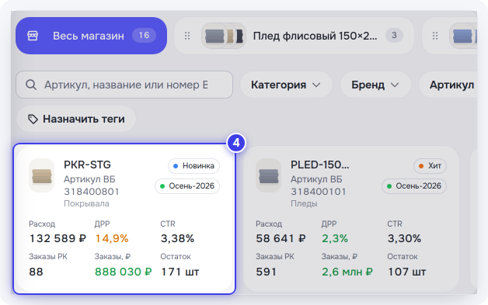Click the 2,3% ДРР value

[335, 238]
